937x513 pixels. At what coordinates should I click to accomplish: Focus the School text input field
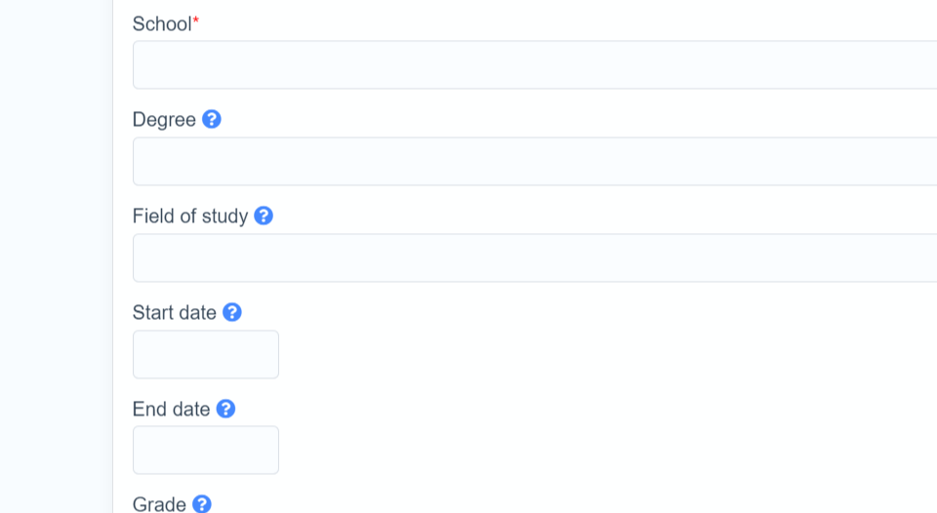[535, 65]
